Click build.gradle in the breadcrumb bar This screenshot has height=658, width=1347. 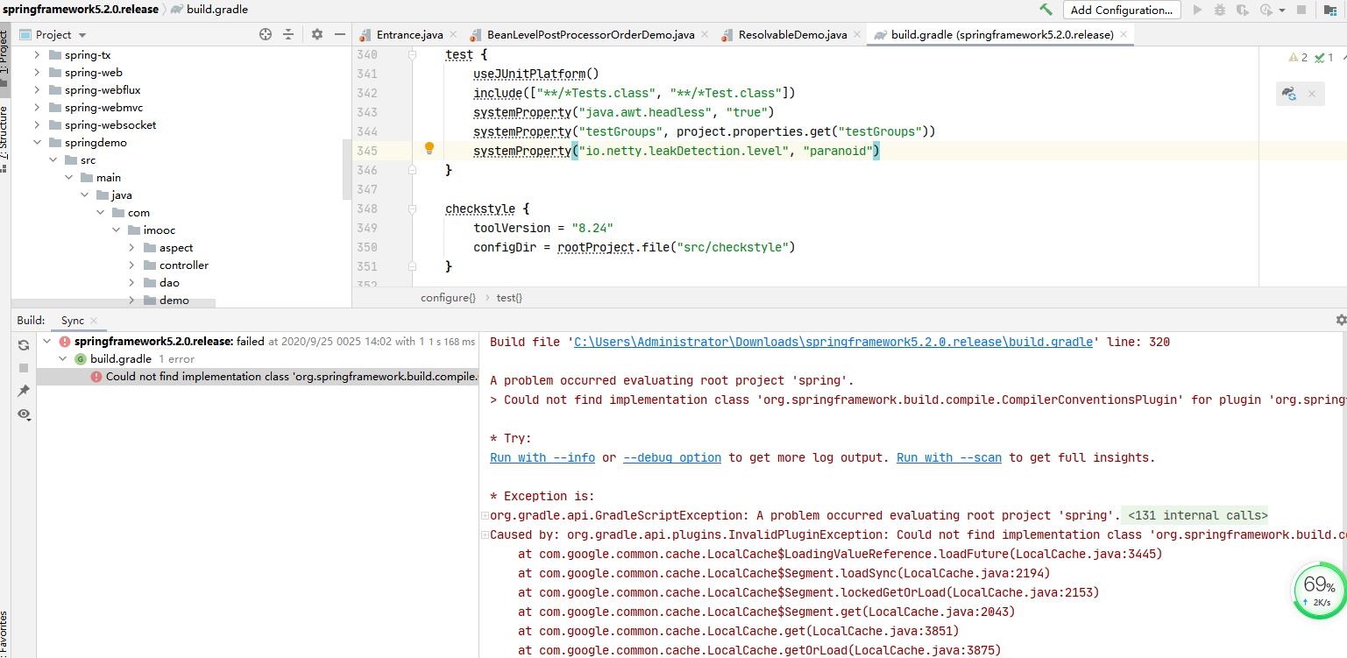pos(209,9)
